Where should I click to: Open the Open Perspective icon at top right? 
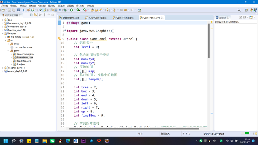point(246,10)
